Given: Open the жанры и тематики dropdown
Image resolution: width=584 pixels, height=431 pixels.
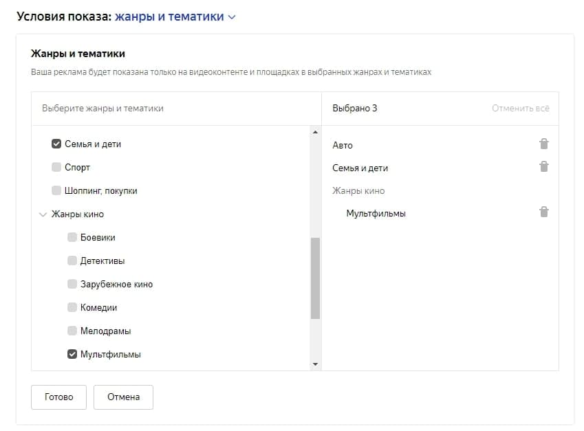Looking at the screenshot, I should tap(174, 16).
